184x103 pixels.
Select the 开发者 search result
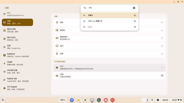click(x=110, y=15)
